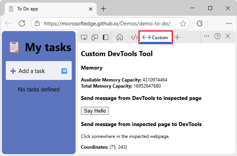Click Send message from inspected page to DevTools heading
This screenshot has width=237, height=156.
[x=141, y=124]
